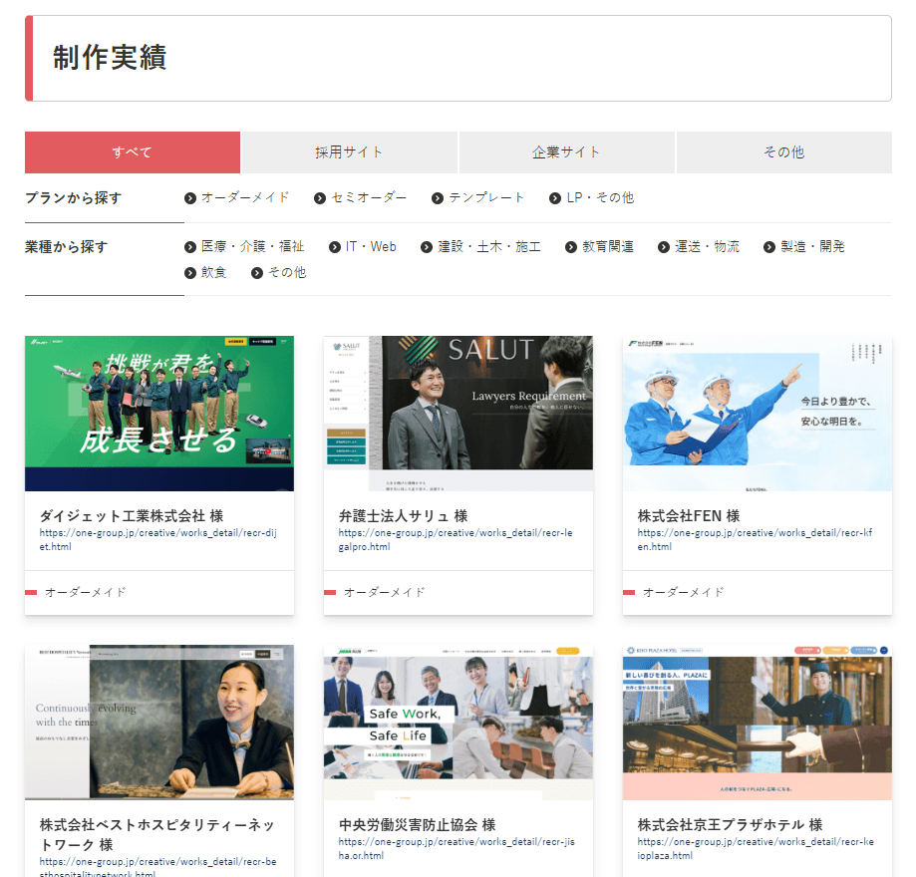
Task: Filter by 運送・物流 industry
Action: 708,246
